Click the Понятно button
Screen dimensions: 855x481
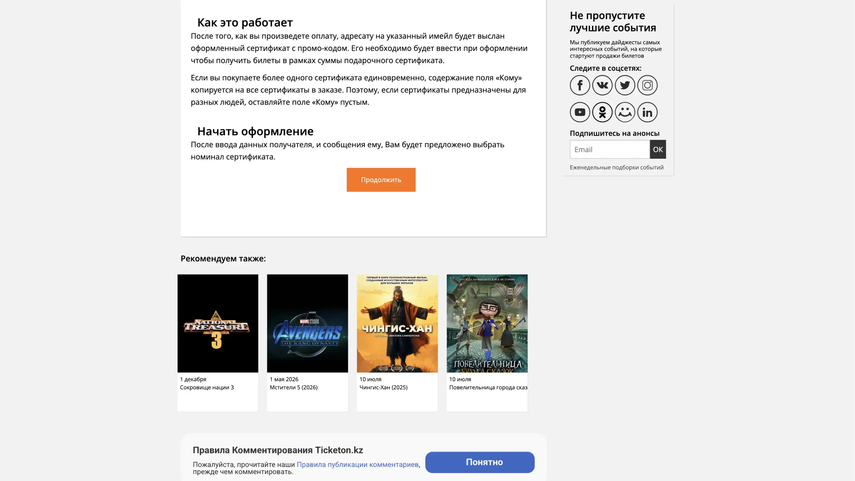pyautogui.click(x=480, y=462)
